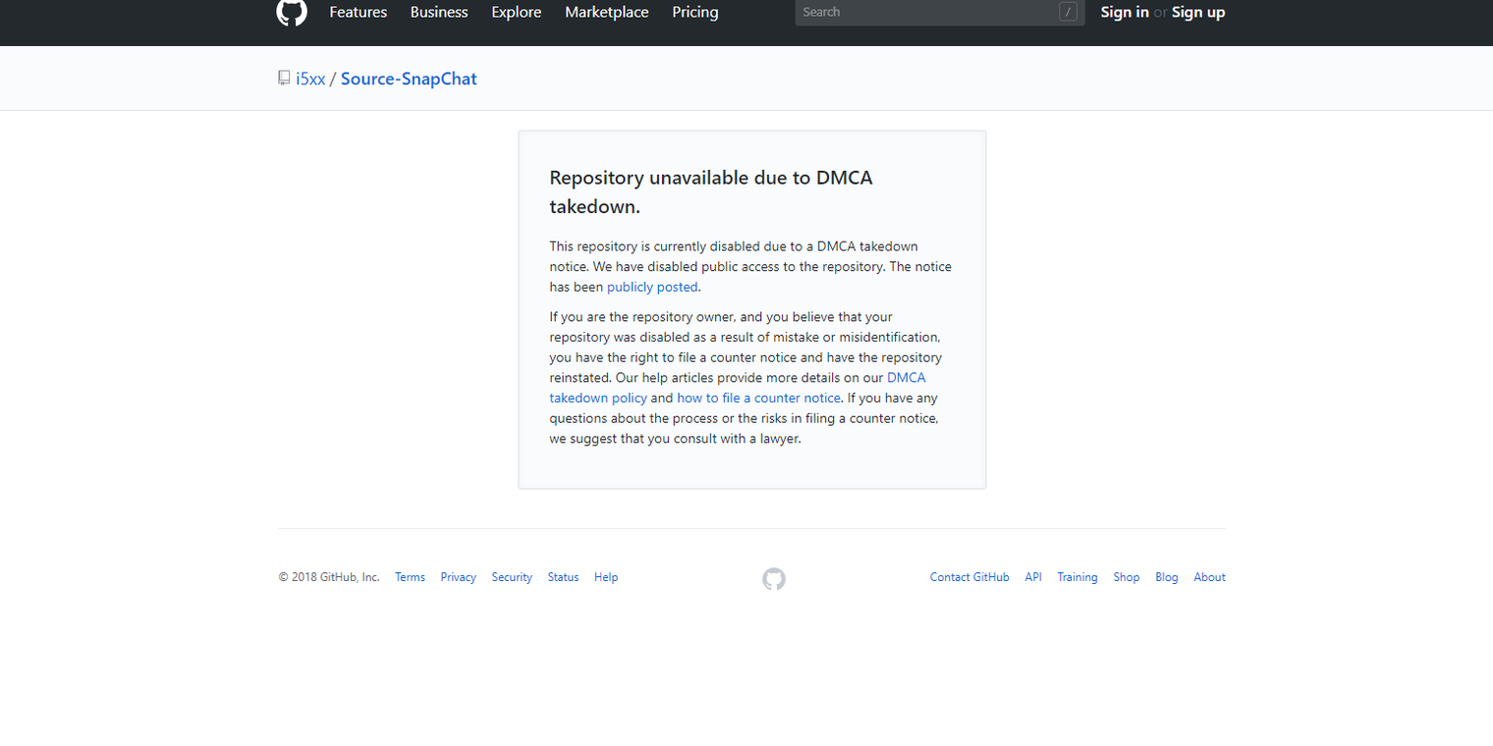Image resolution: width=1493 pixels, height=746 pixels.
Task: Open the Training footer link
Action: pyautogui.click(x=1078, y=577)
